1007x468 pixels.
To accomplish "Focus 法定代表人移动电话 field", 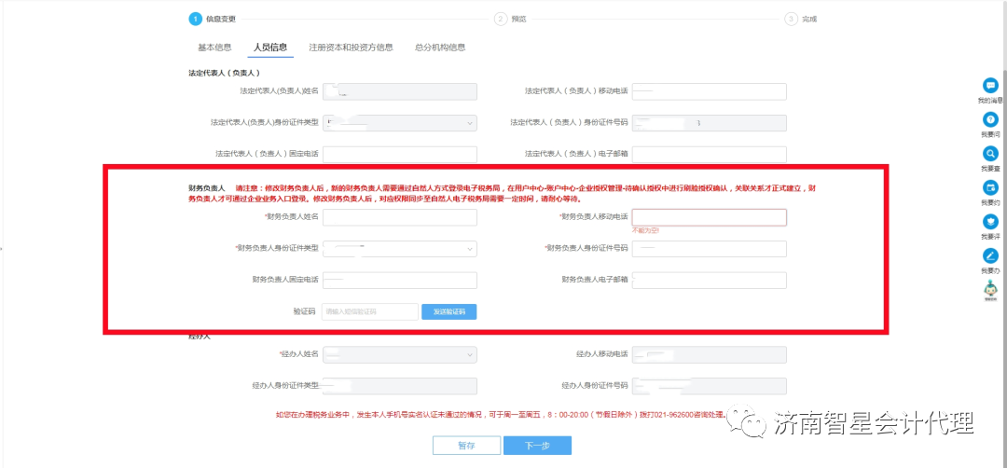I will click(x=709, y=91).
